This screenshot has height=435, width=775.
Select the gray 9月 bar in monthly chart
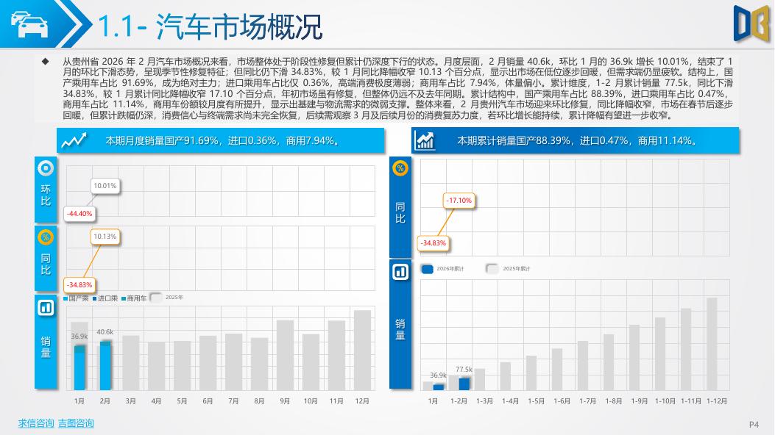(285, 355)
